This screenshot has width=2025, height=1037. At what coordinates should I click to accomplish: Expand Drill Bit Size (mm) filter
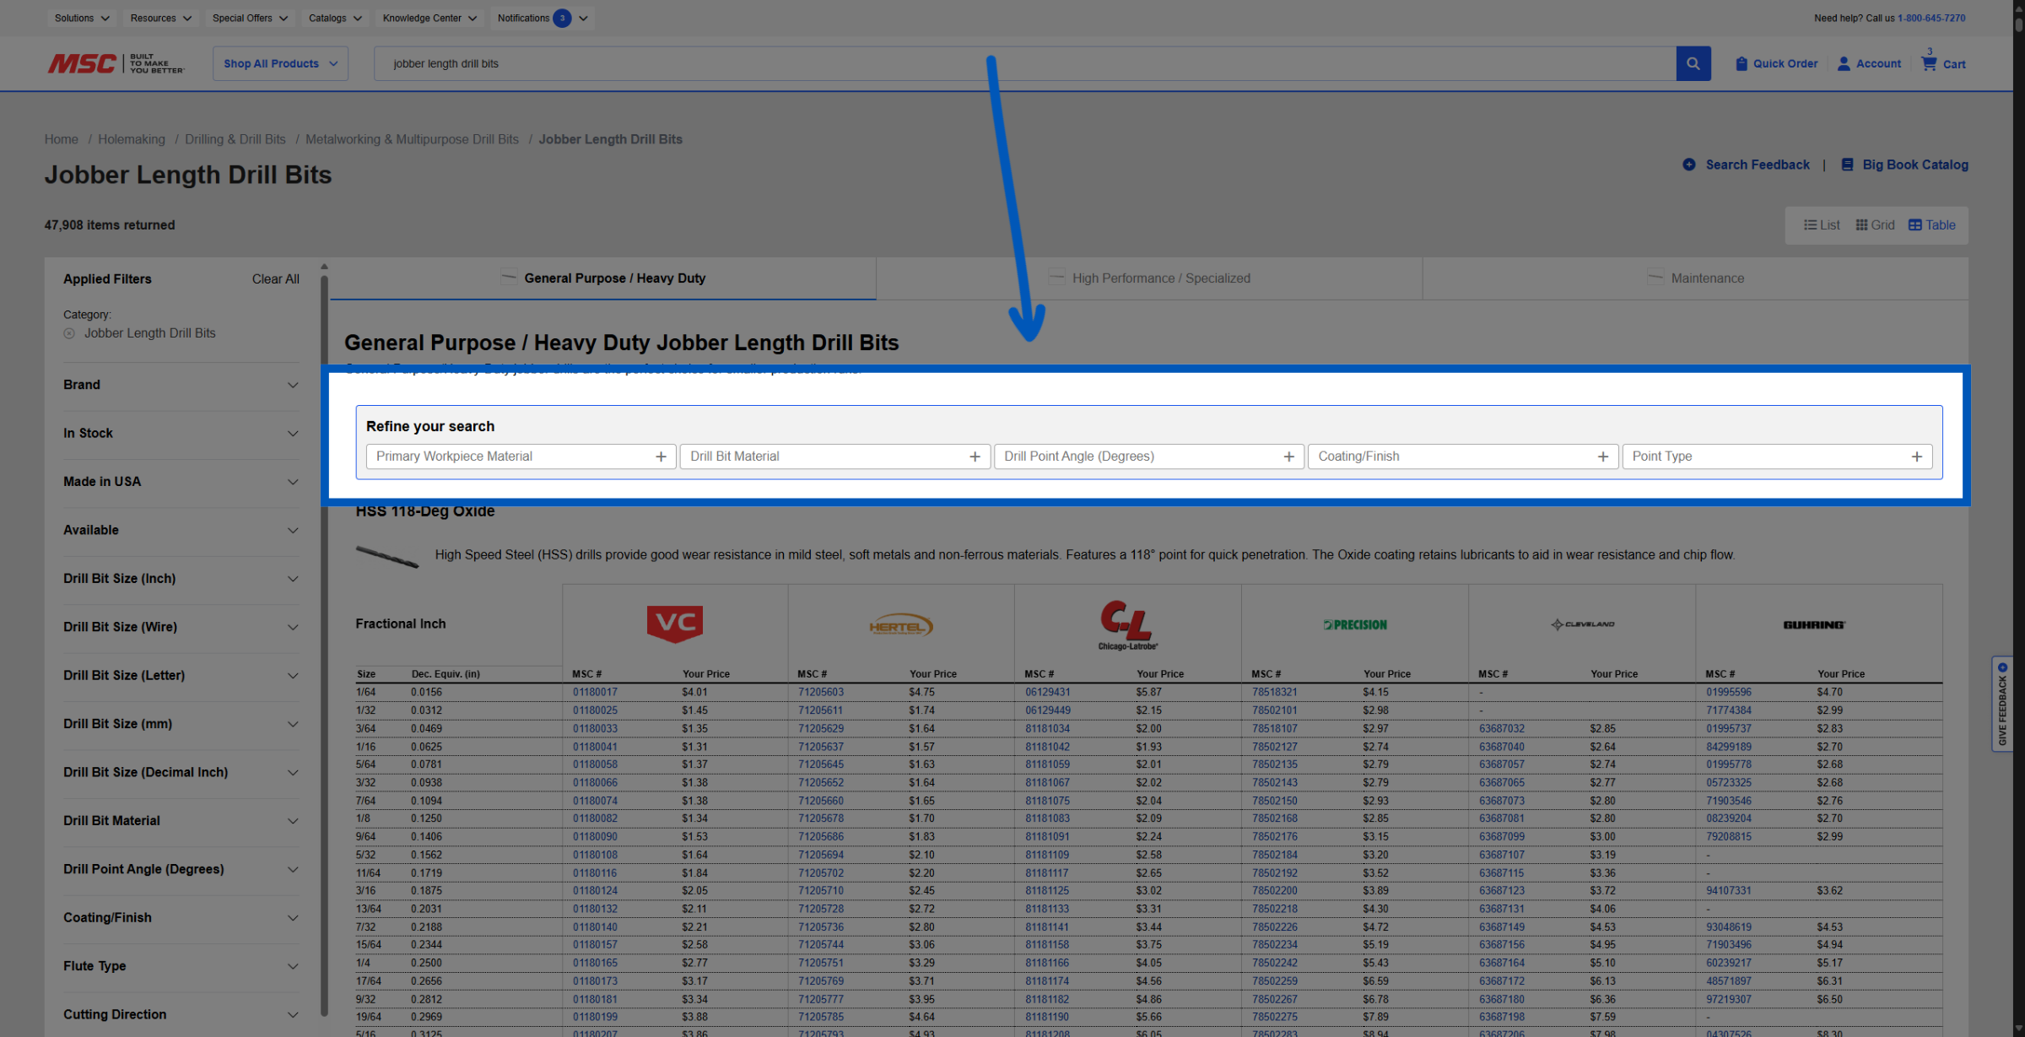point(181,724)
